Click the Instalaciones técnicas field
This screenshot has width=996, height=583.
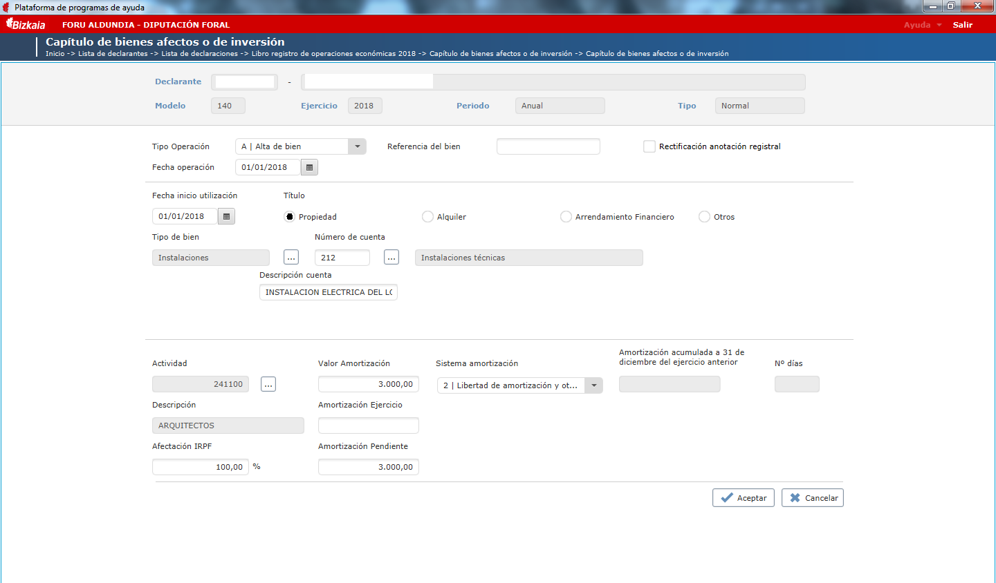click(x=529, y=258)
